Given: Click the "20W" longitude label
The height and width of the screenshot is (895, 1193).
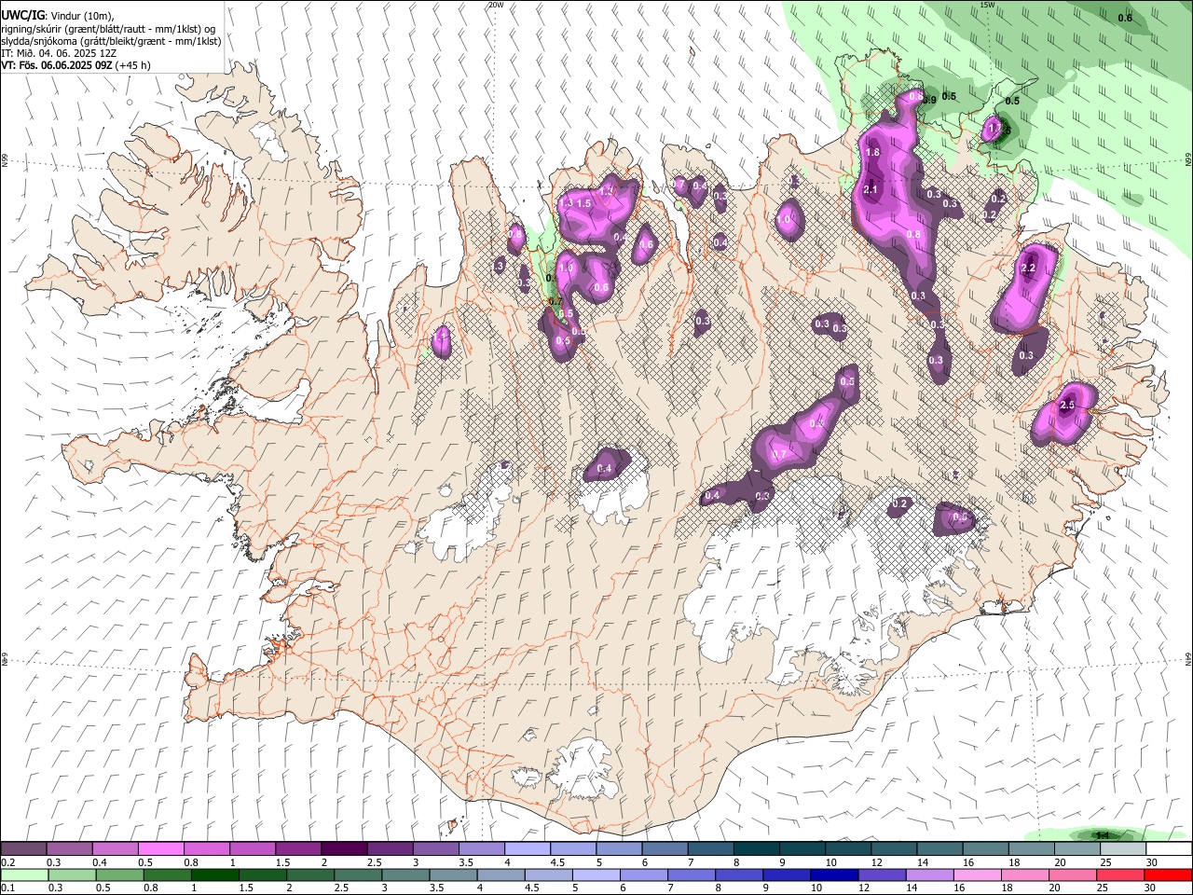Looking at the screenshot, I should click(496, 5).
